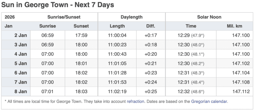Viewport: 256px width, 111px height.
Task: Select the 8 Jan row date
Action: point(21,92)
